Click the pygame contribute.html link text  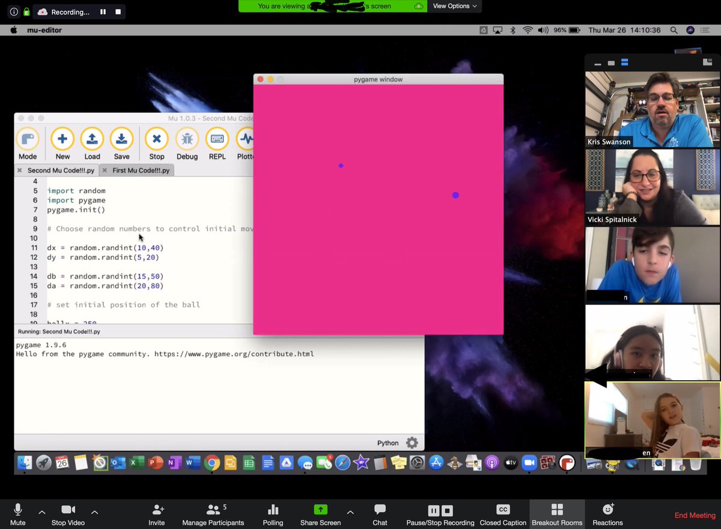click(x=234, y=354)
